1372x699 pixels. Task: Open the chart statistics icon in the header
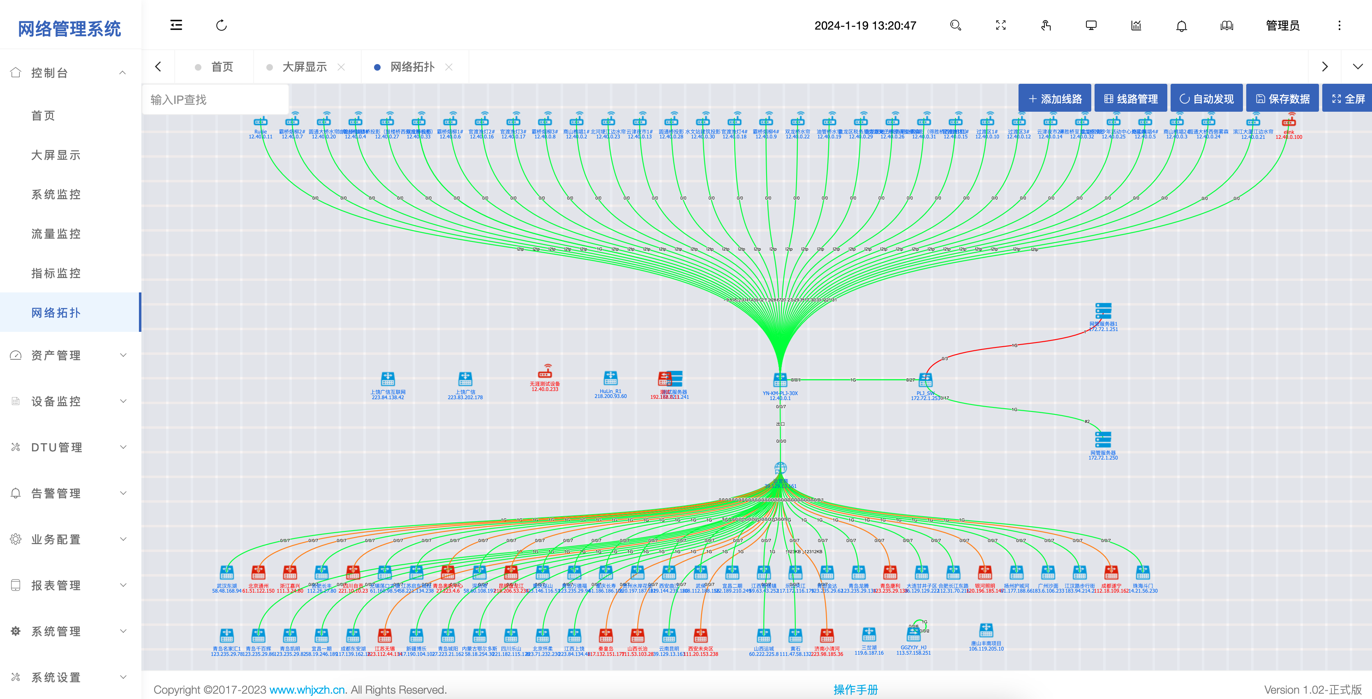pyautogui.click(x=1136, y=25)
